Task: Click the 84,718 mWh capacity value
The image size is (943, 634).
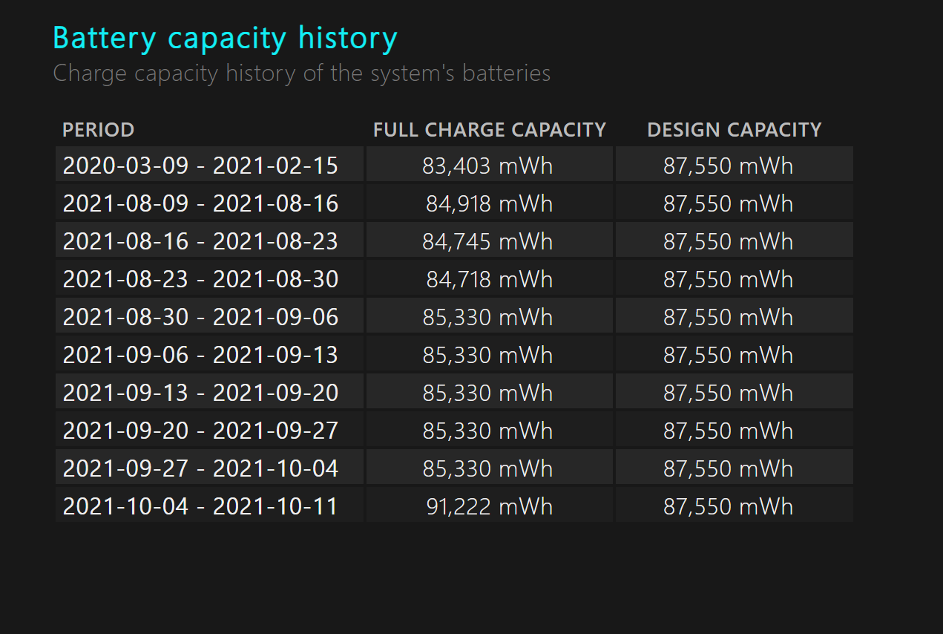Action: coord(489,279)
